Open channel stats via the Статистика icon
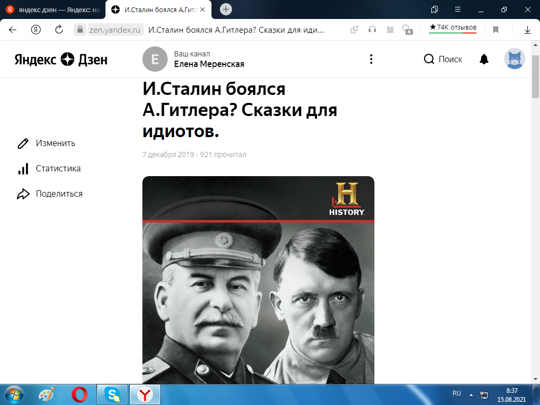540x405 pixels. pos(22,168)
